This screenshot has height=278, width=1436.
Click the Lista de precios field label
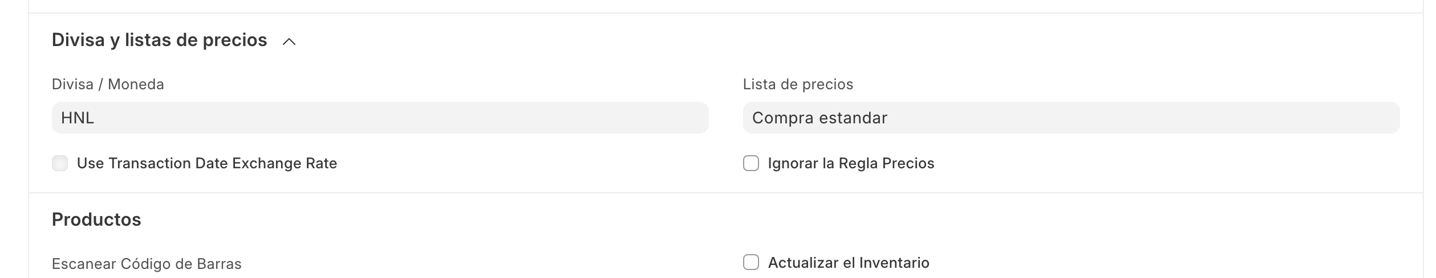coord(797,85)
